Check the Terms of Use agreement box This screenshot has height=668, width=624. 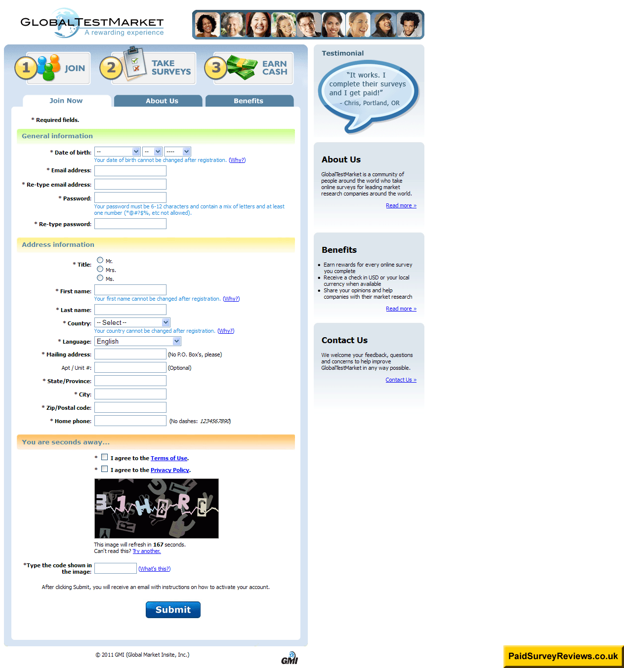pyautogui.click(x=104, y=457)
